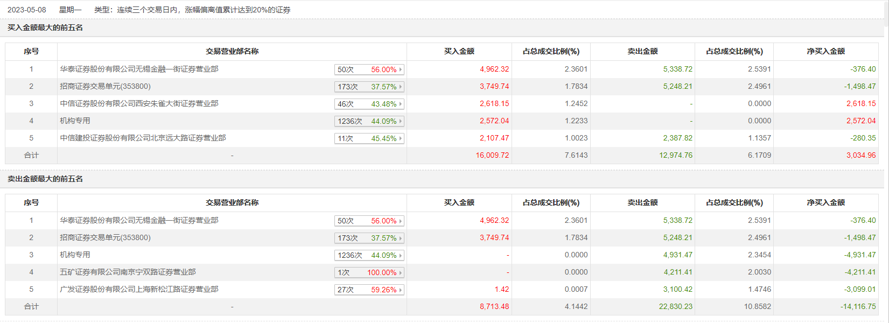Click 净买入金额 column header in top-sell table
Viewport: 889px width, 323px height.
coord(825,203)
